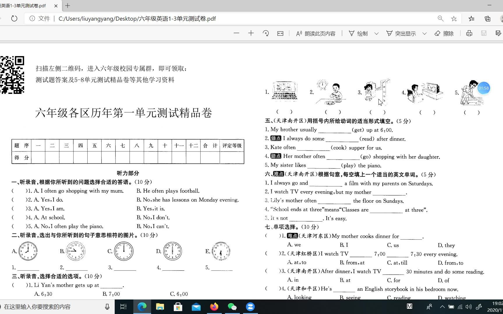Screen dimensions: 503x314
Task: Start reading this page aloud
Action: (316, 33)
